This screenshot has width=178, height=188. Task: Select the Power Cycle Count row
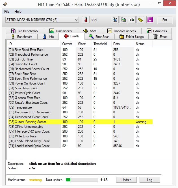pyautogui.click(x=80, y=93)
